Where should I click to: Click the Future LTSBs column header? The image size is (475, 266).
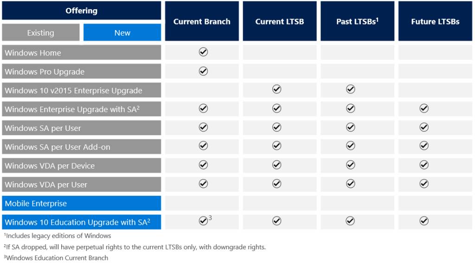coord(435,21)
